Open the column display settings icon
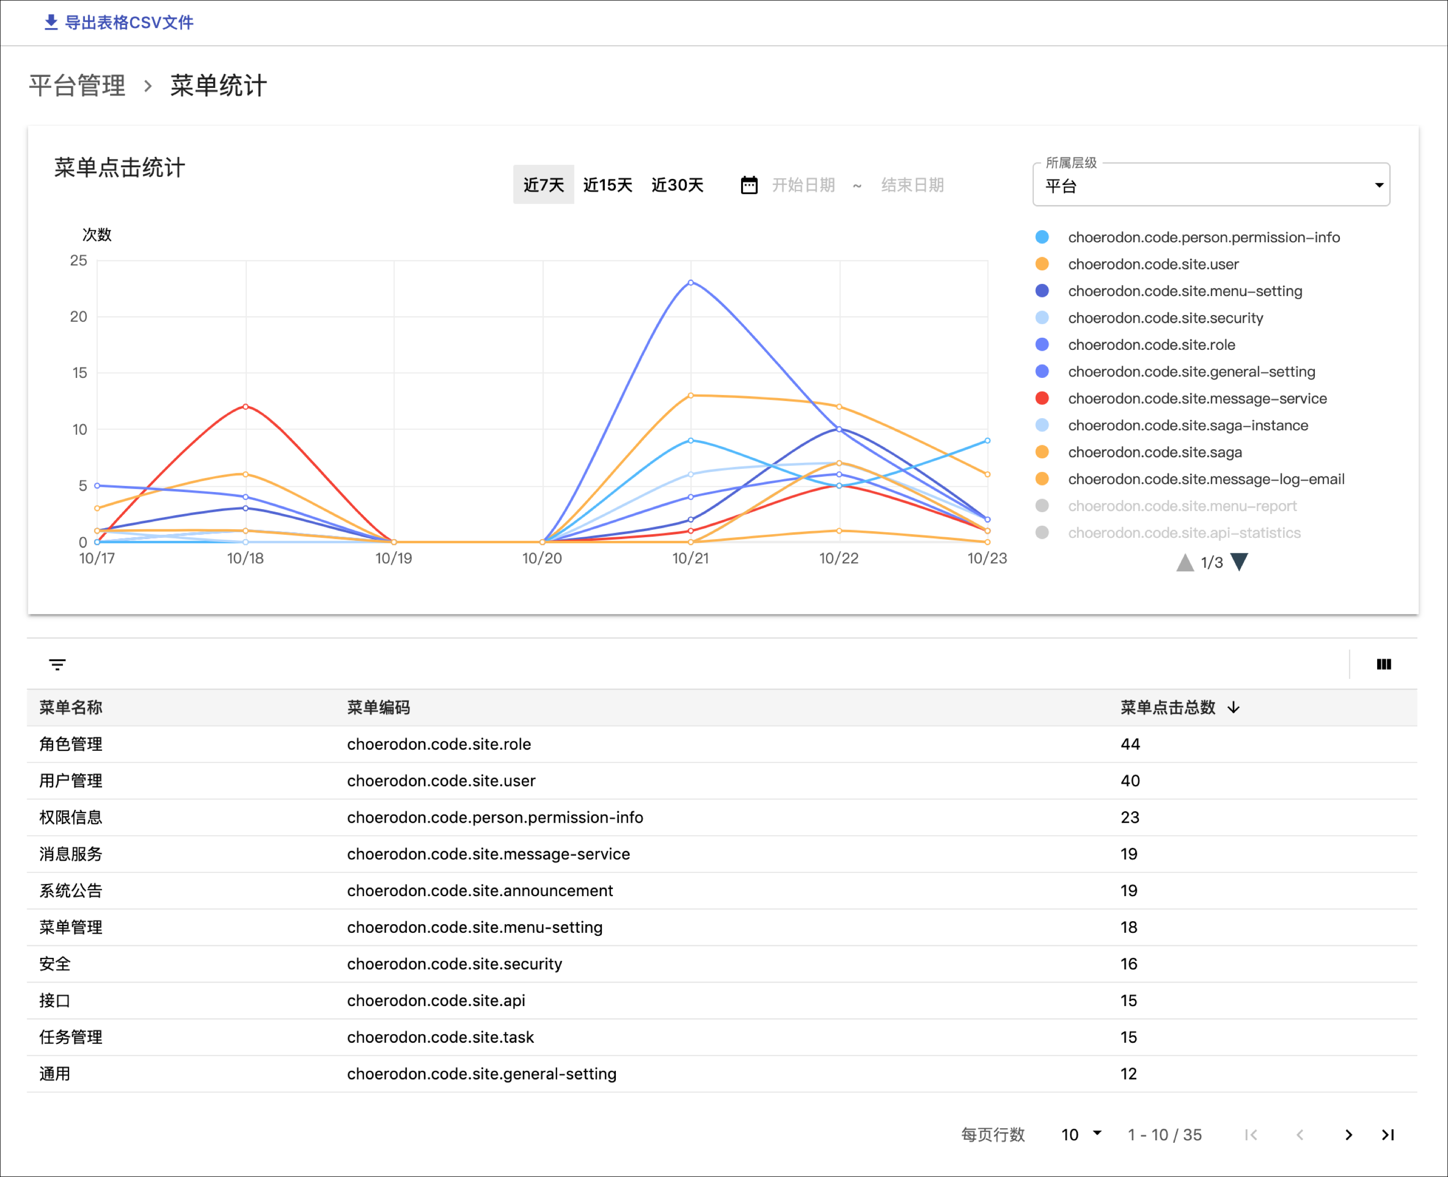1448x1177 pixels. [x=1384, y=664]
